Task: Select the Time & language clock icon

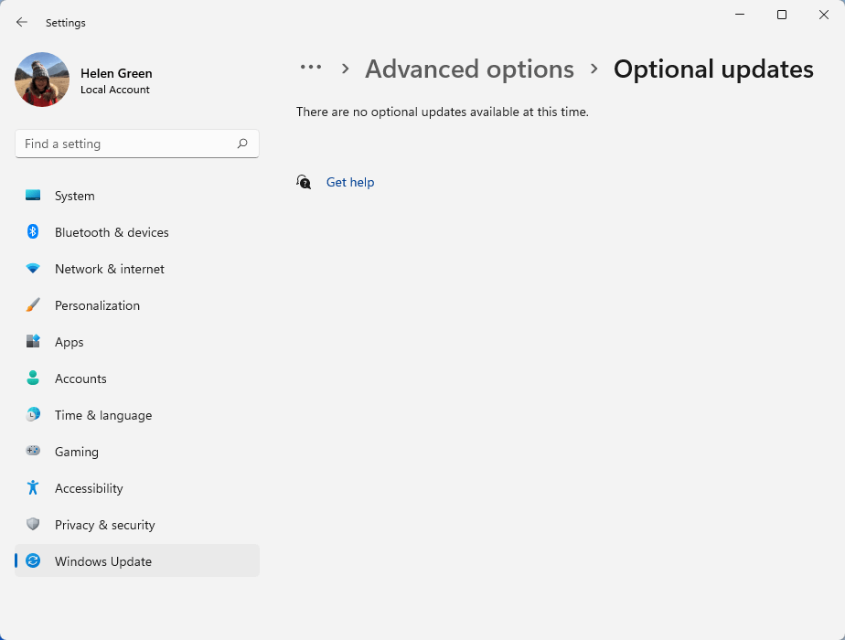Action: click(x=33, y=415)
